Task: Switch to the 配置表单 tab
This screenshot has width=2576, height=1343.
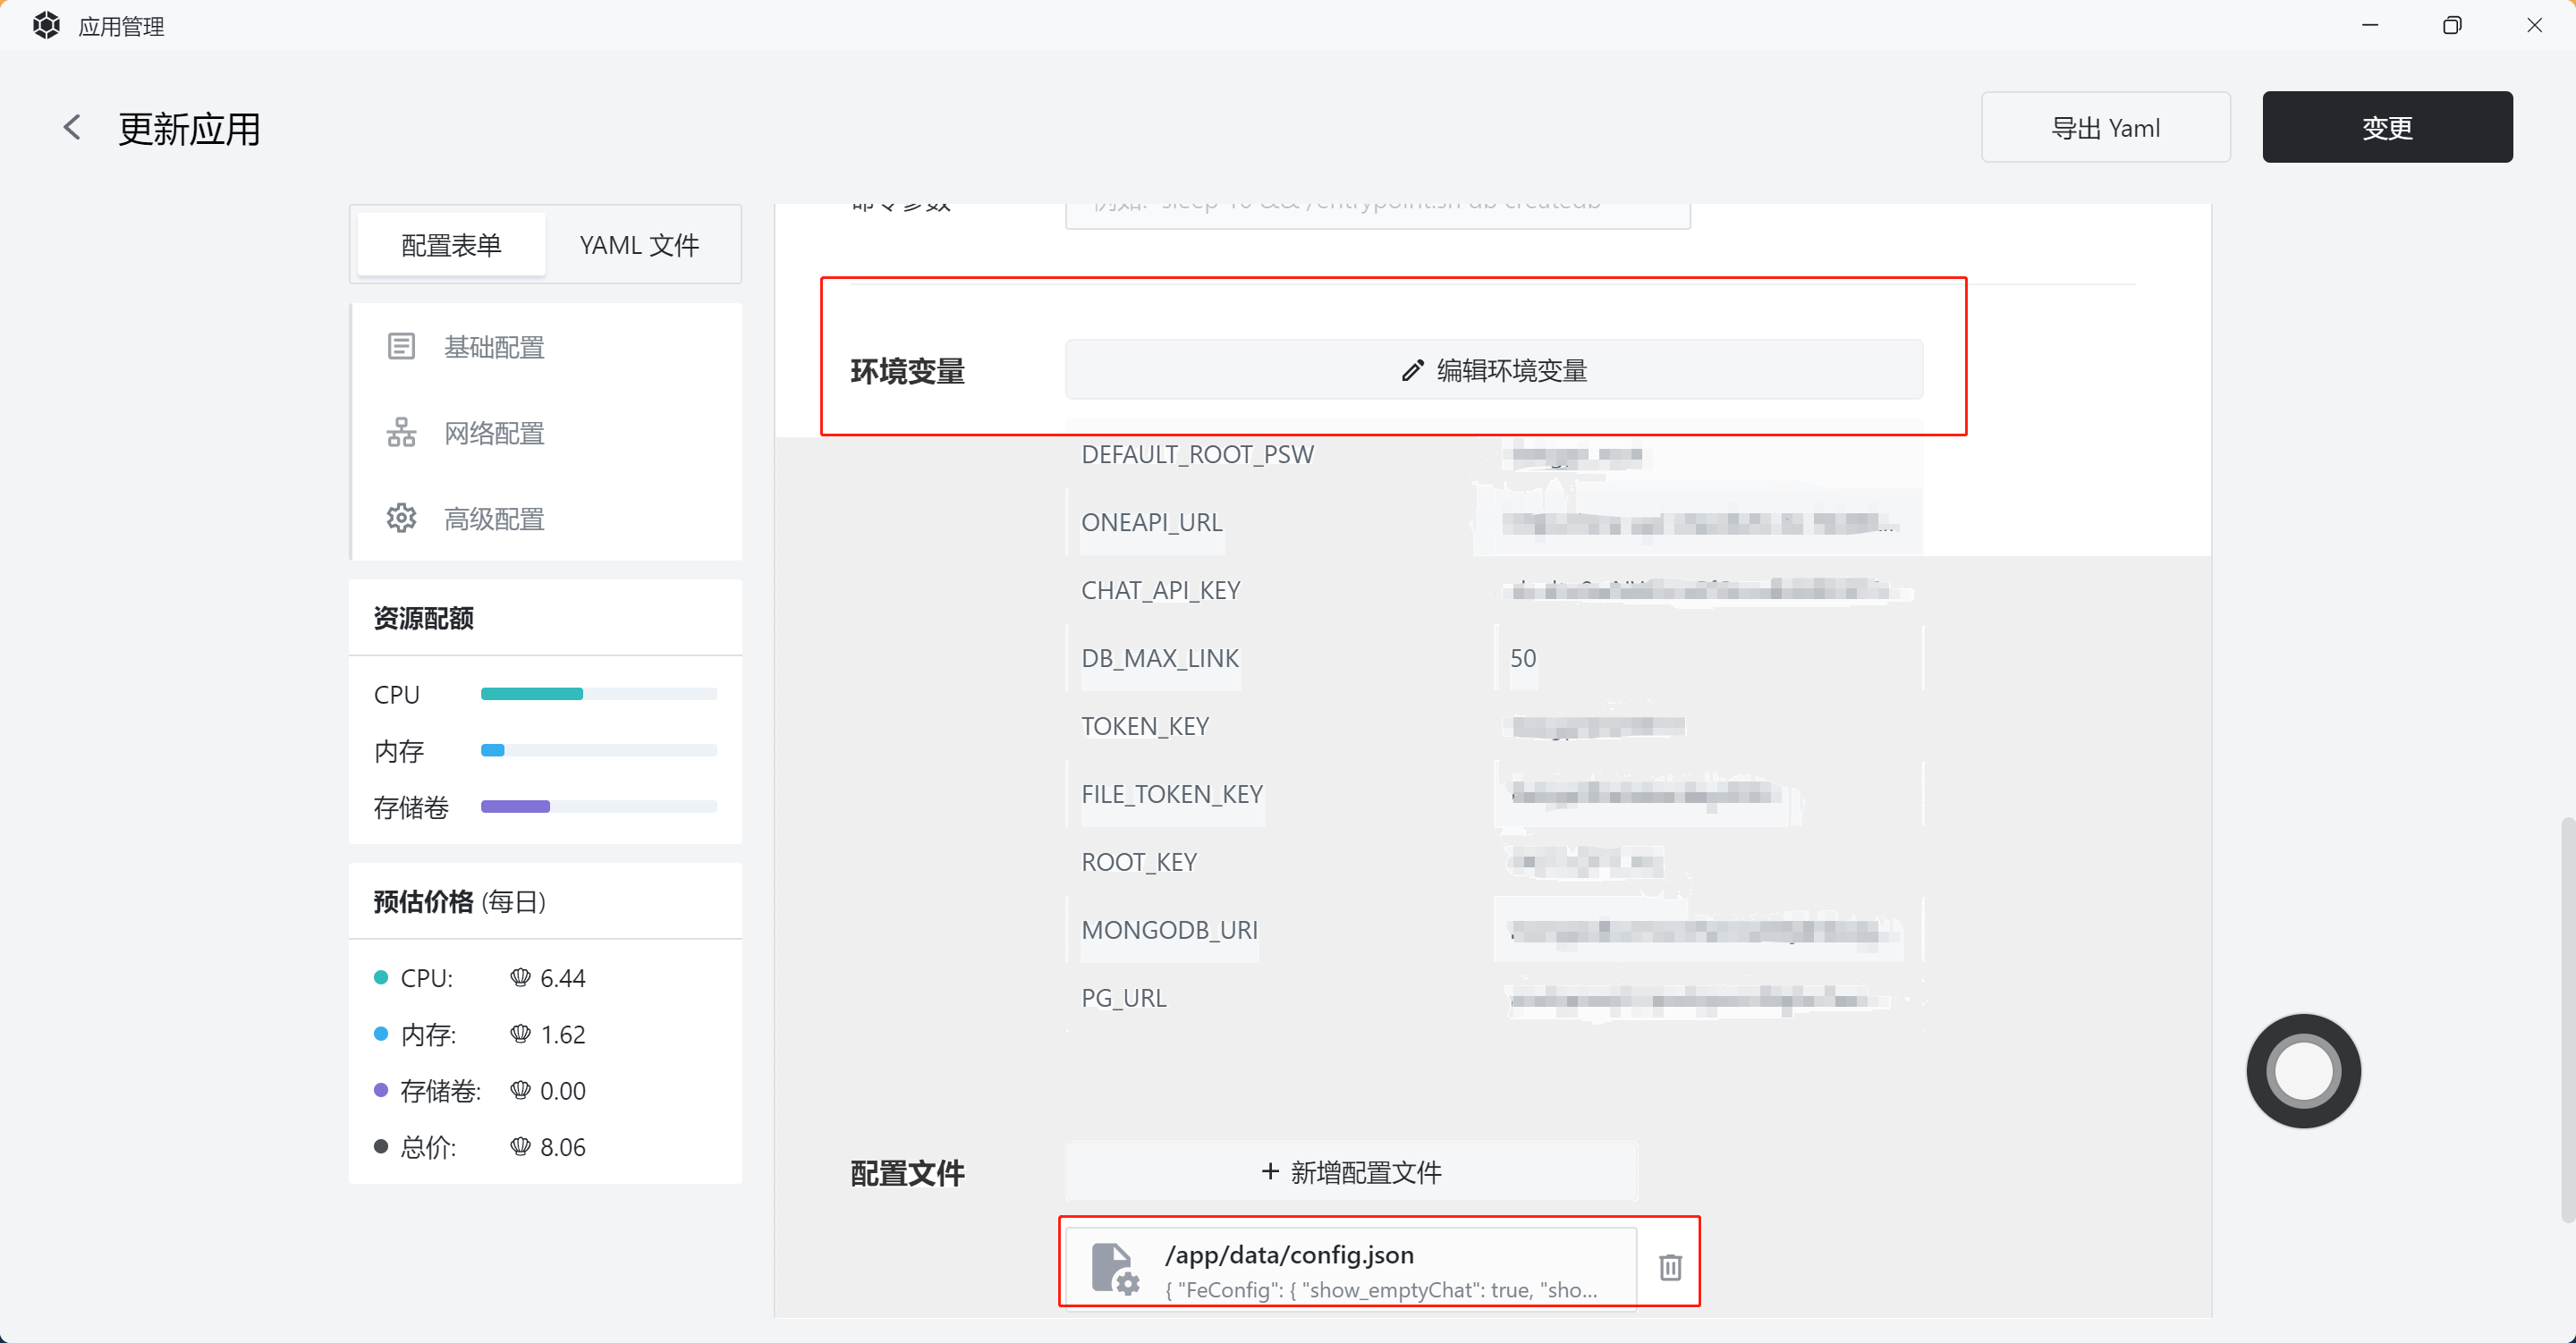Action: pyautogui.click(x=451, y=245)
